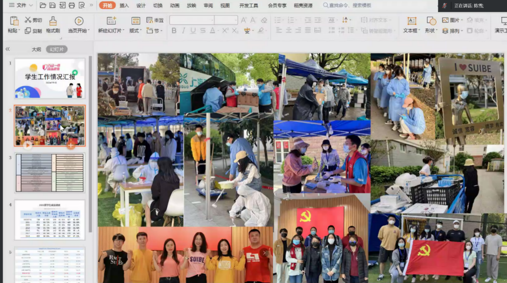Viewport: 507px width, 283px height.
Task: Toggle Underline formatting
Action: 193,31
